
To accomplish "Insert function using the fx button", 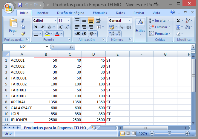I will [x=71, y=47].
